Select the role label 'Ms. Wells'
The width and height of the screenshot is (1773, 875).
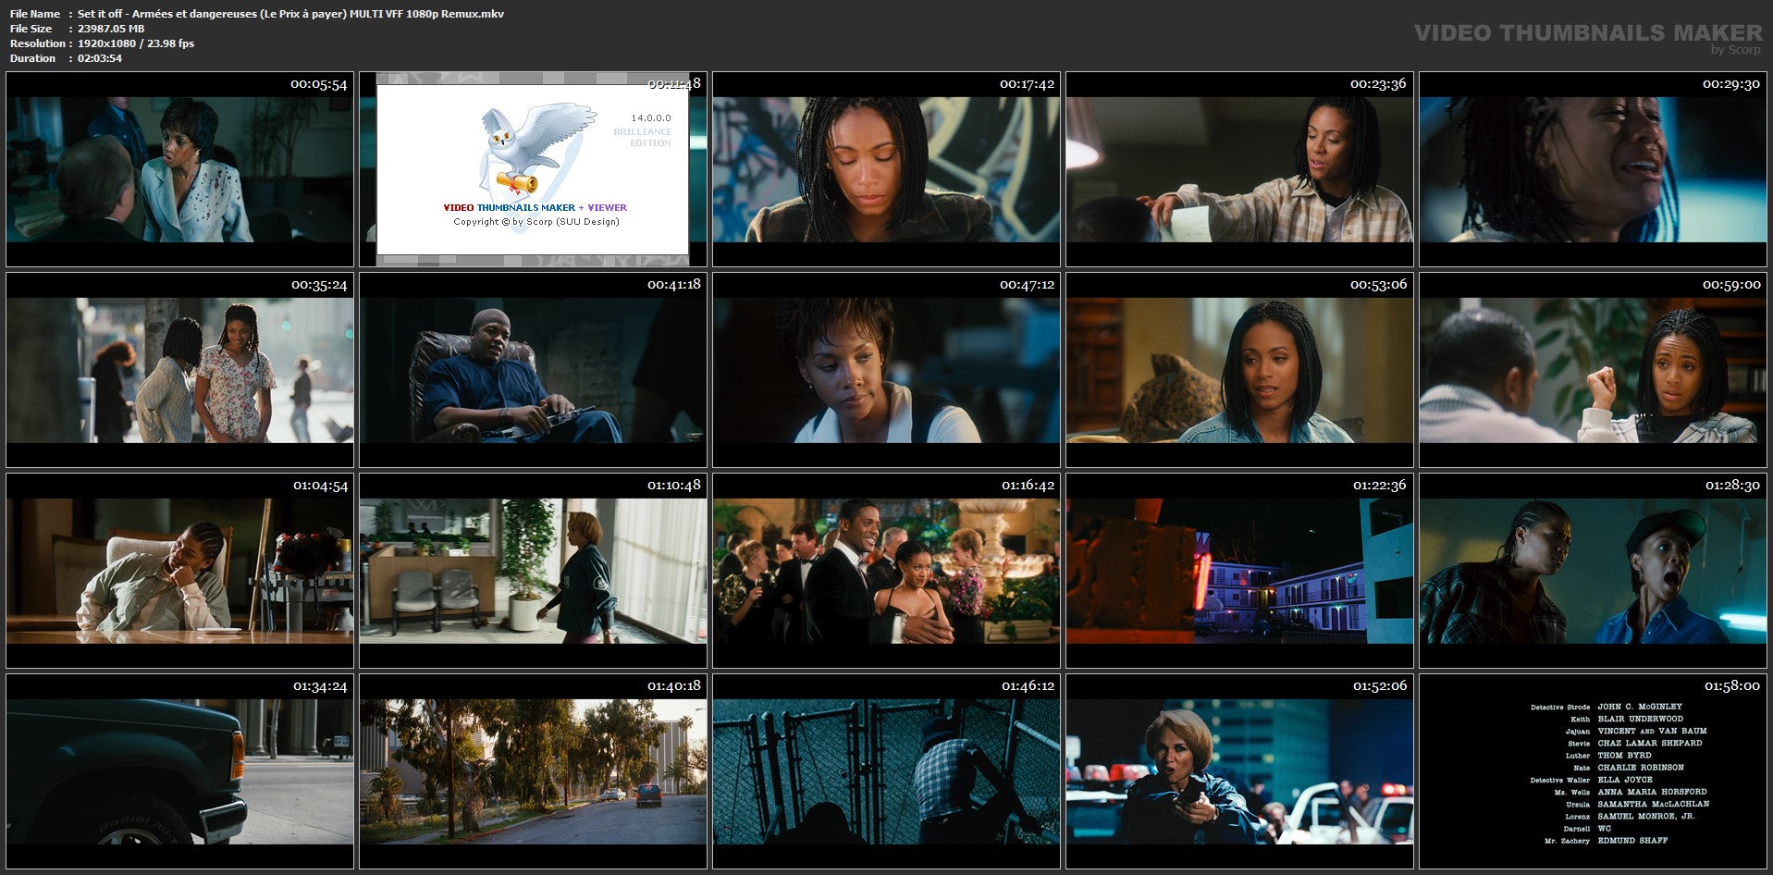[x=1572, y=793]
